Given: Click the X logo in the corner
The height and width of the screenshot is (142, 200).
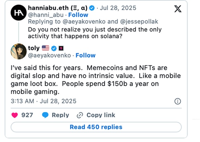Looking at the screenshot, I should 178,9.
